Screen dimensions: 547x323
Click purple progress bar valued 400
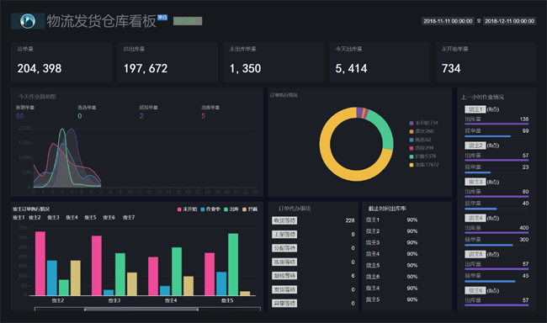point(497,233)
